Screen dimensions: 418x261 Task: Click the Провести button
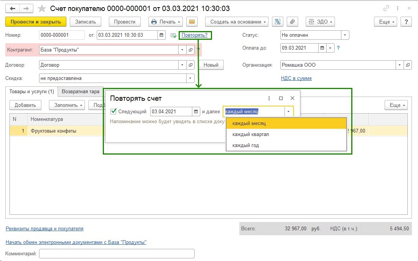coord(124,22)
